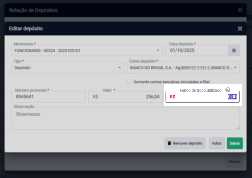Expand the Tipo dropdown showing Depósito

(68, 68)
